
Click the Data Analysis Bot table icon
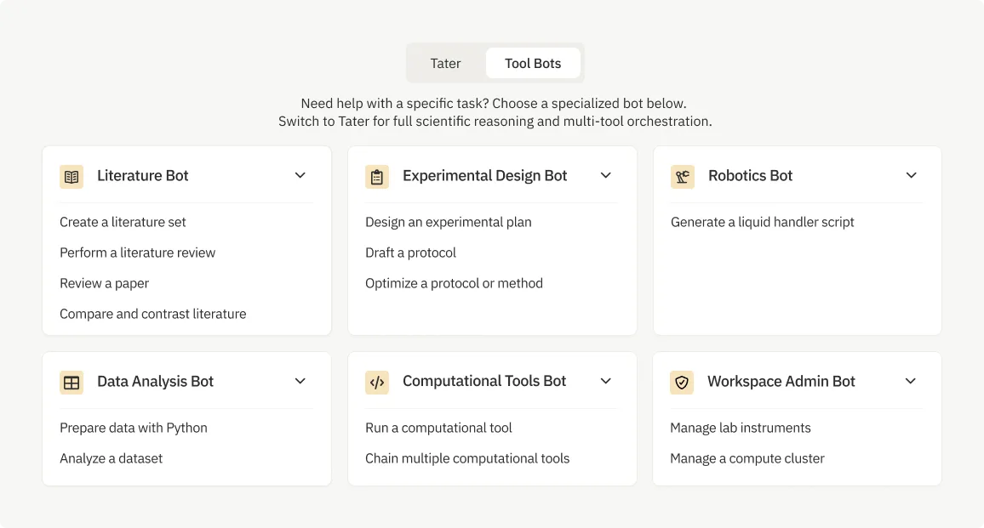pos(72,382)
